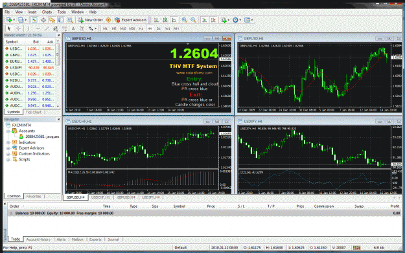Select the Equidistant Channel tool
This screenshot has height=253, width=405.
coord(55,28)
